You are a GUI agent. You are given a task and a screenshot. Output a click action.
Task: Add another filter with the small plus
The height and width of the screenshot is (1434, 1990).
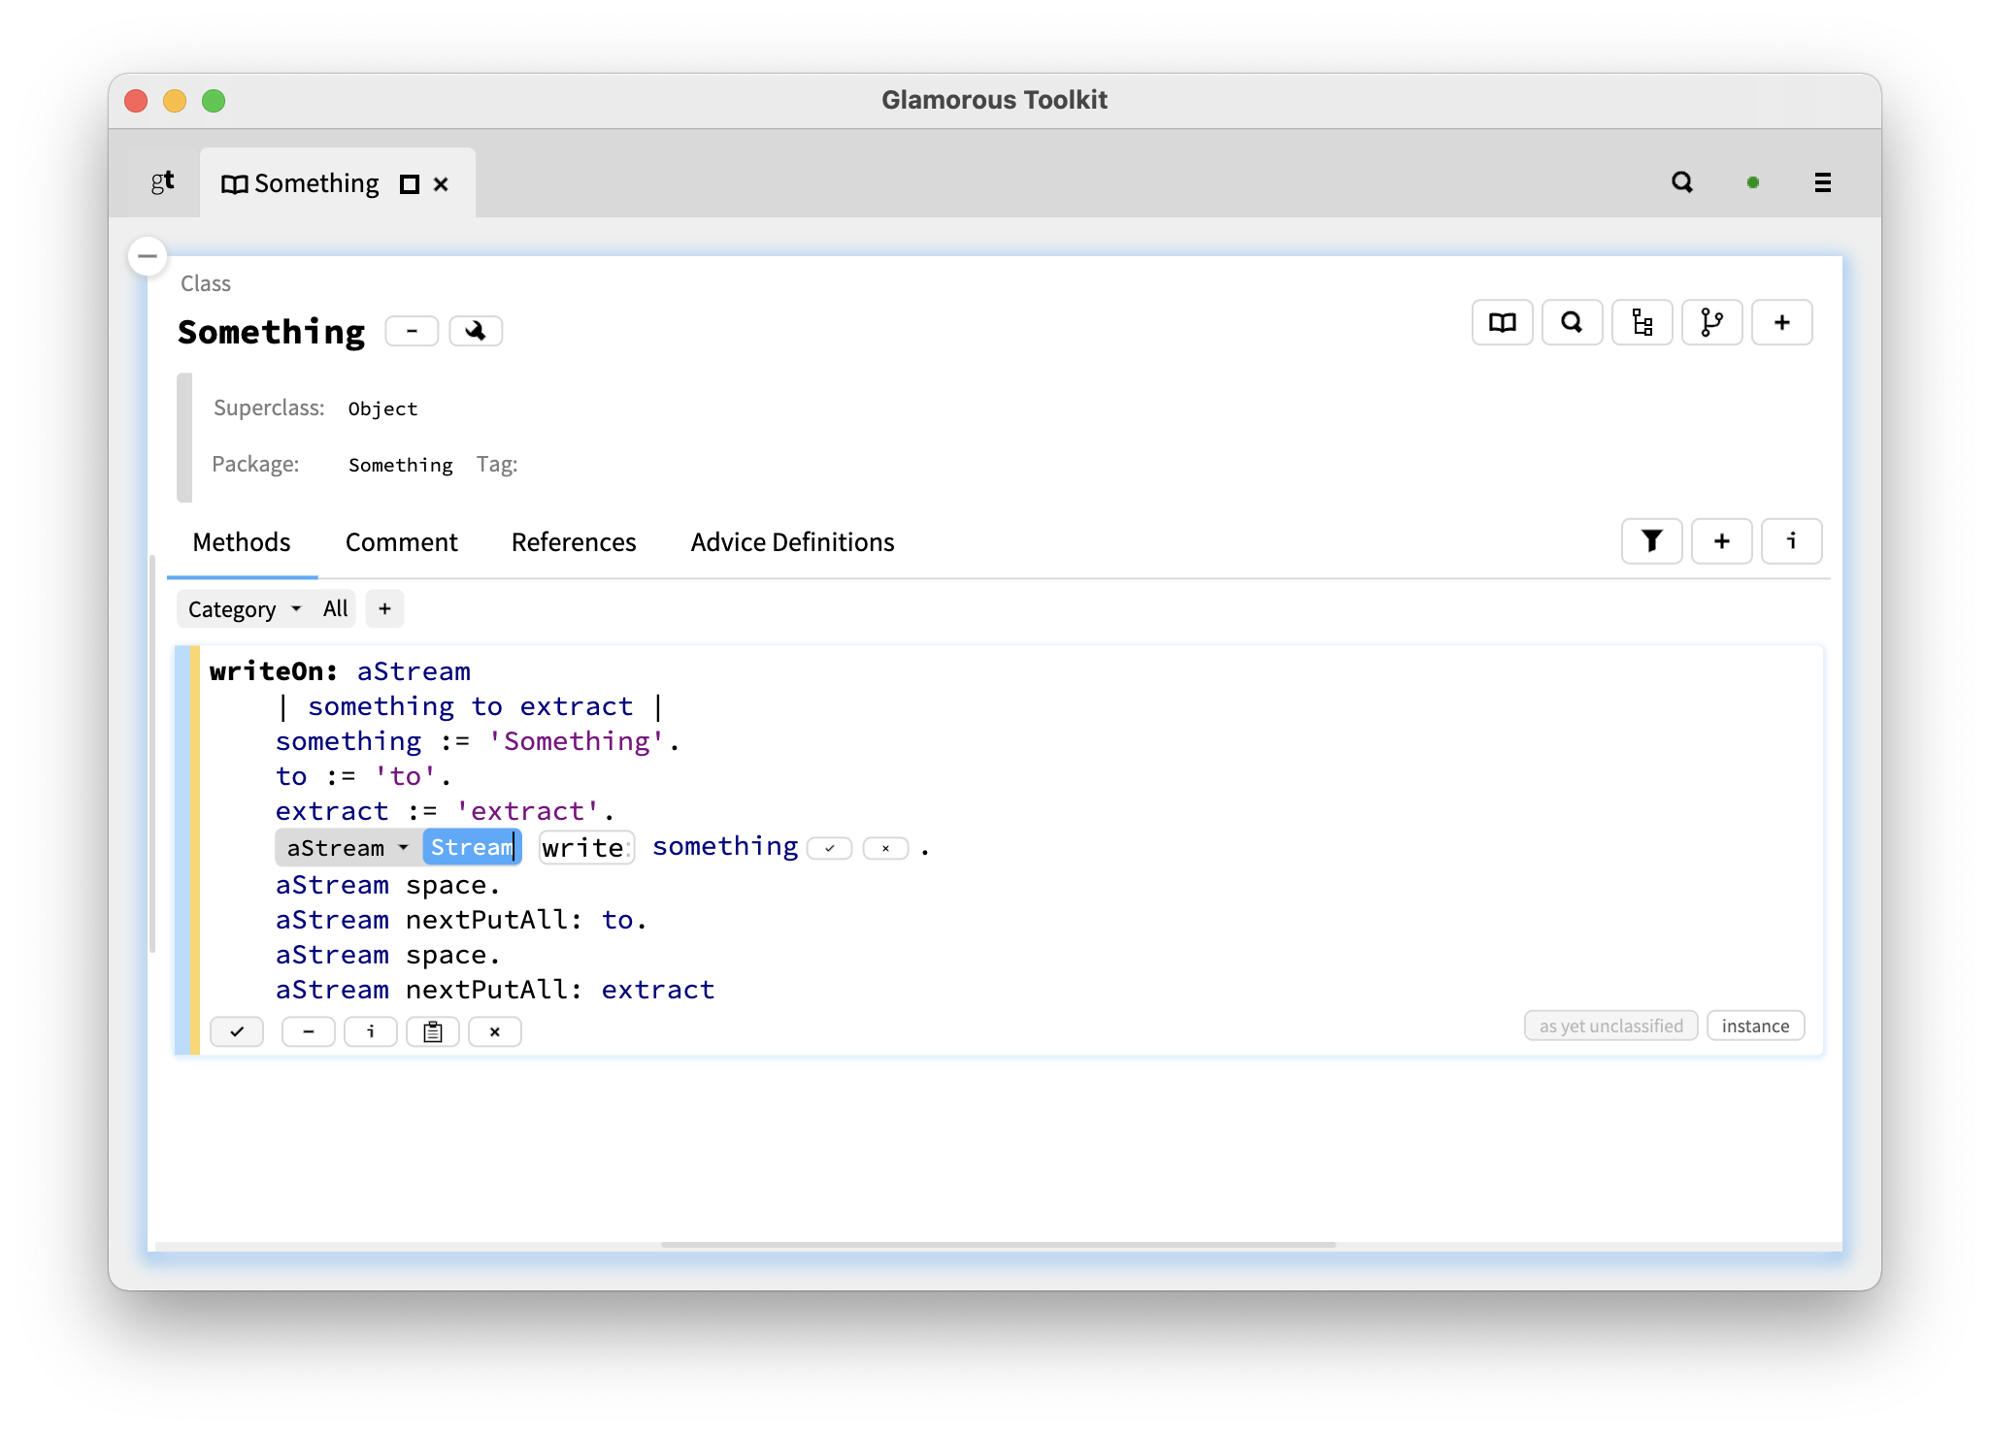384,609
